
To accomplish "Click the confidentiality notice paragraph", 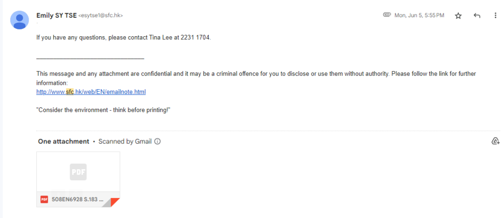I will pos(246,74).
